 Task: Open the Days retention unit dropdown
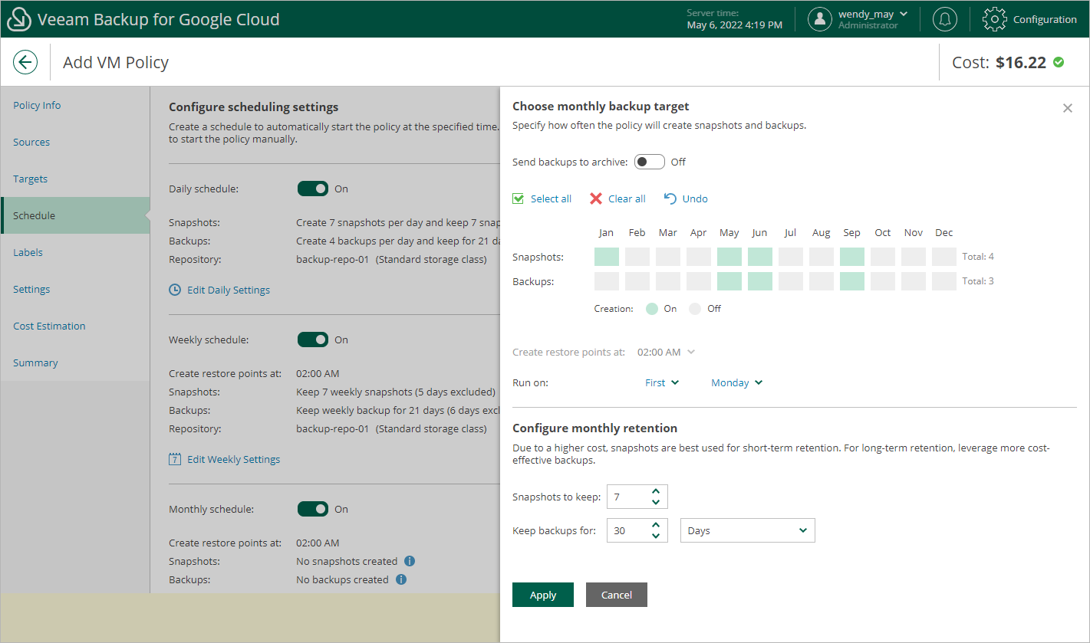(x=748, y=530)
